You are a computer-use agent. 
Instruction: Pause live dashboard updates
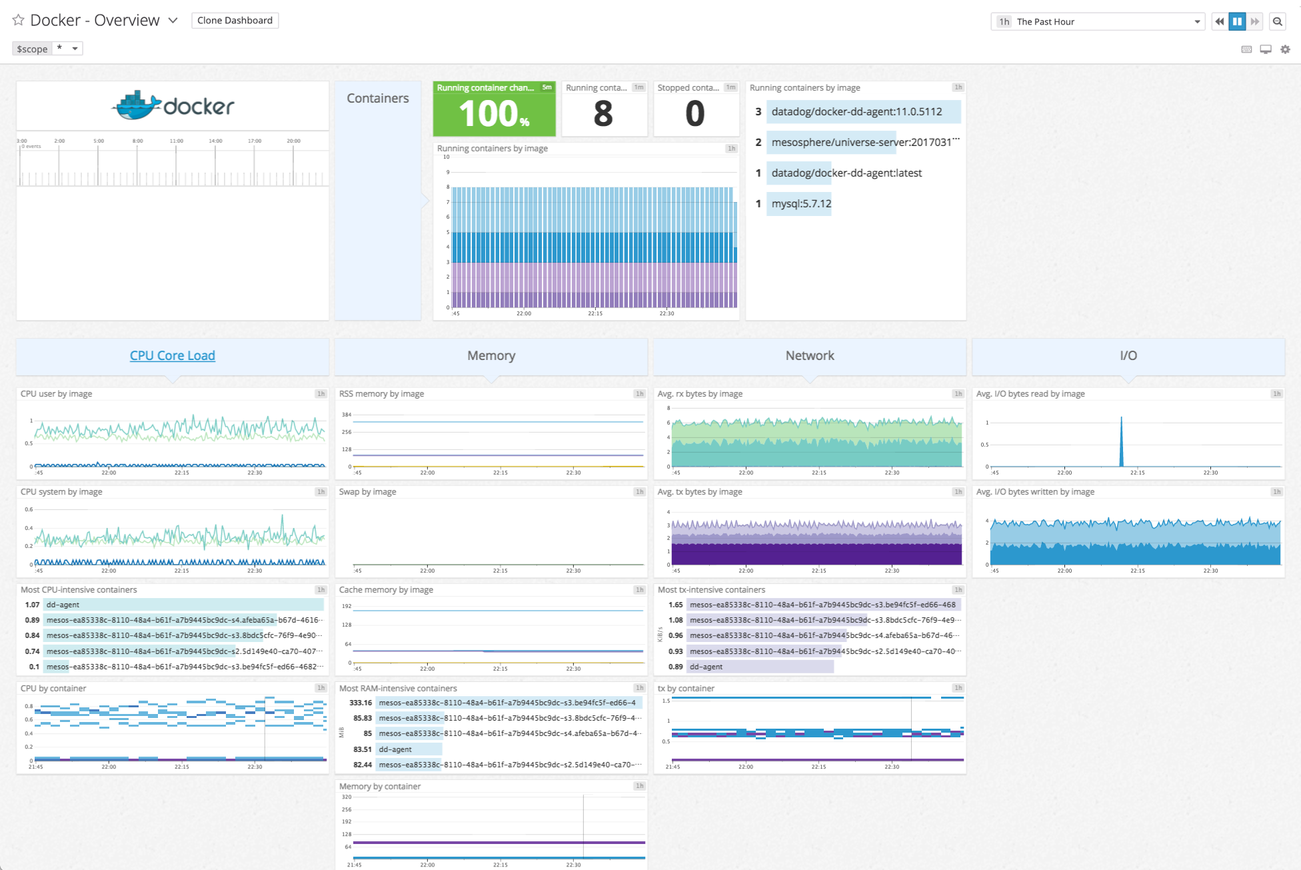1236,21
